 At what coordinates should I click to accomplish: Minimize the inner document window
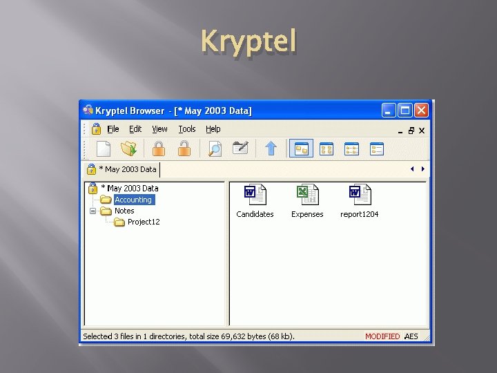point(400,131)
